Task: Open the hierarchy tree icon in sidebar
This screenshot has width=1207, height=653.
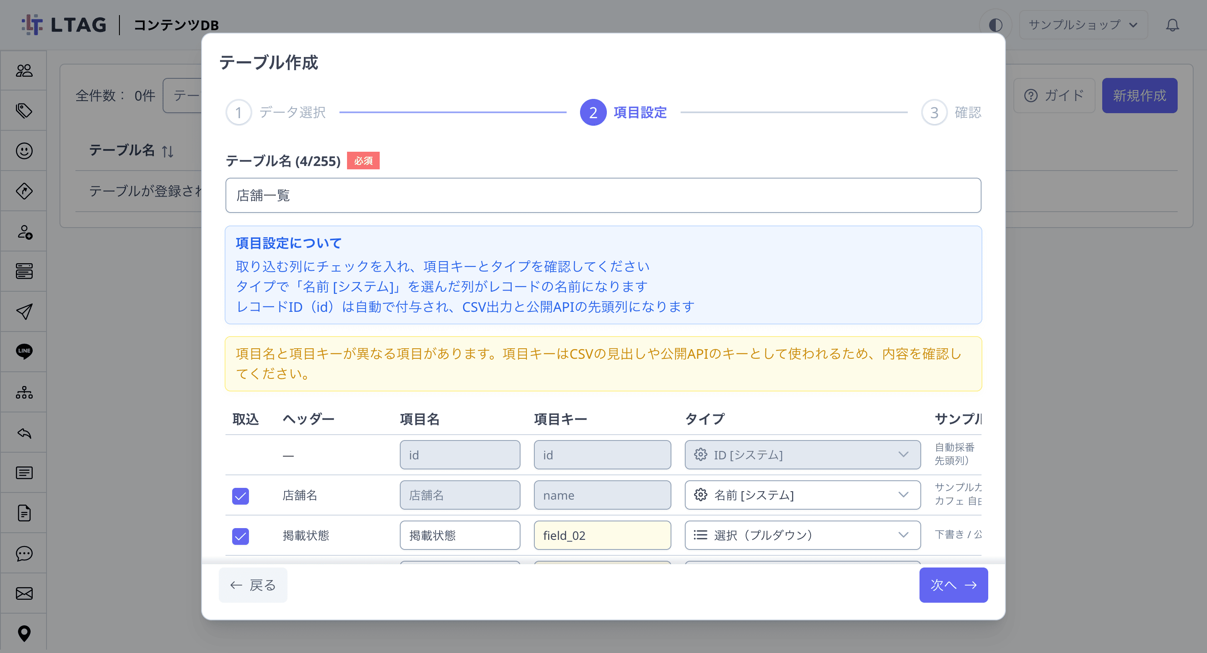Action: pos(24,392)
